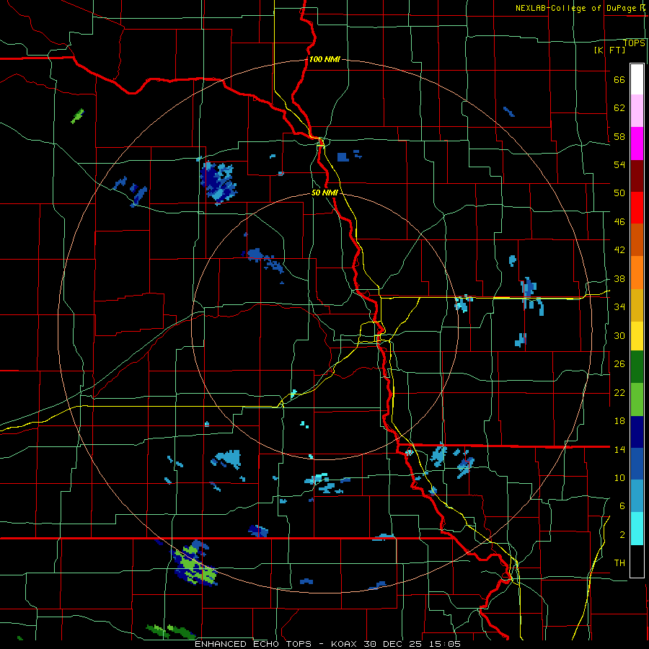Click the "10" legend value
The height and width of the screenshot is (649, 649).
coord(619,477)
